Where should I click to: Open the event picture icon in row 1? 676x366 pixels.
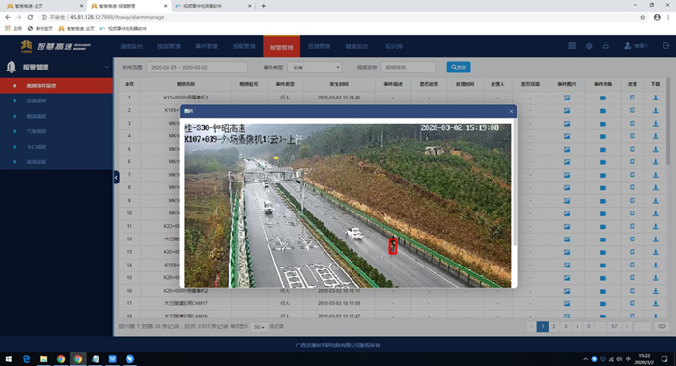567,98
